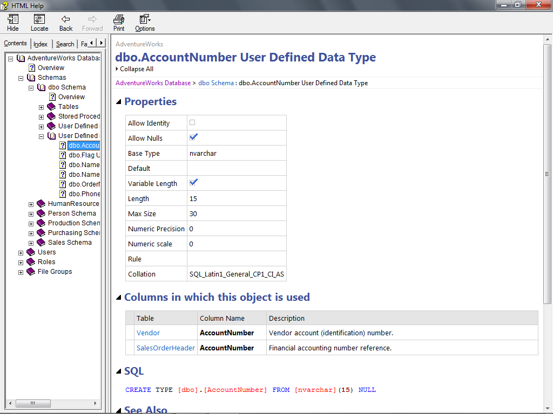Expand the File Groups tree node

point(21,272)
